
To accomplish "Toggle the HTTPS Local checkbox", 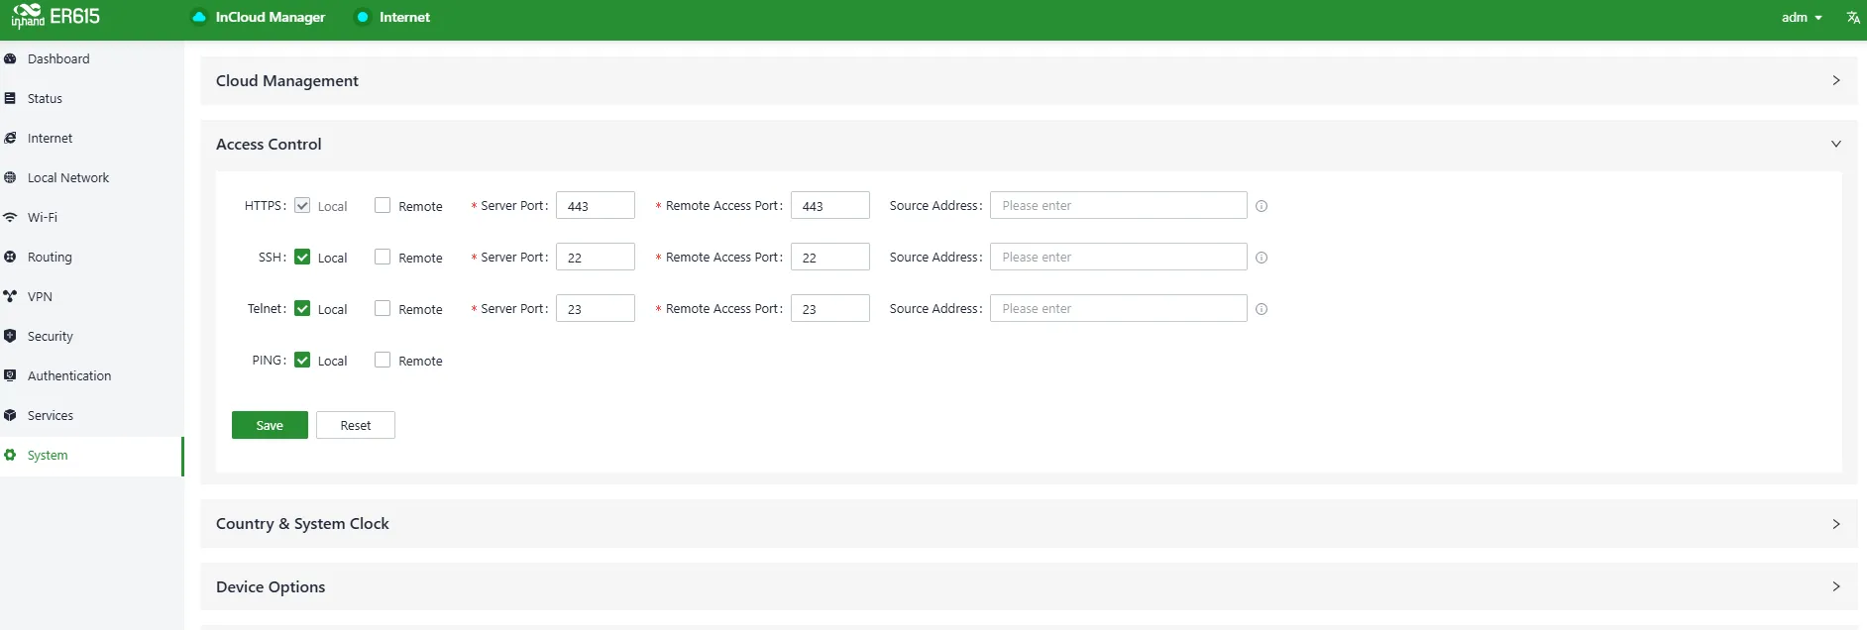I will (x=302, y=205).
